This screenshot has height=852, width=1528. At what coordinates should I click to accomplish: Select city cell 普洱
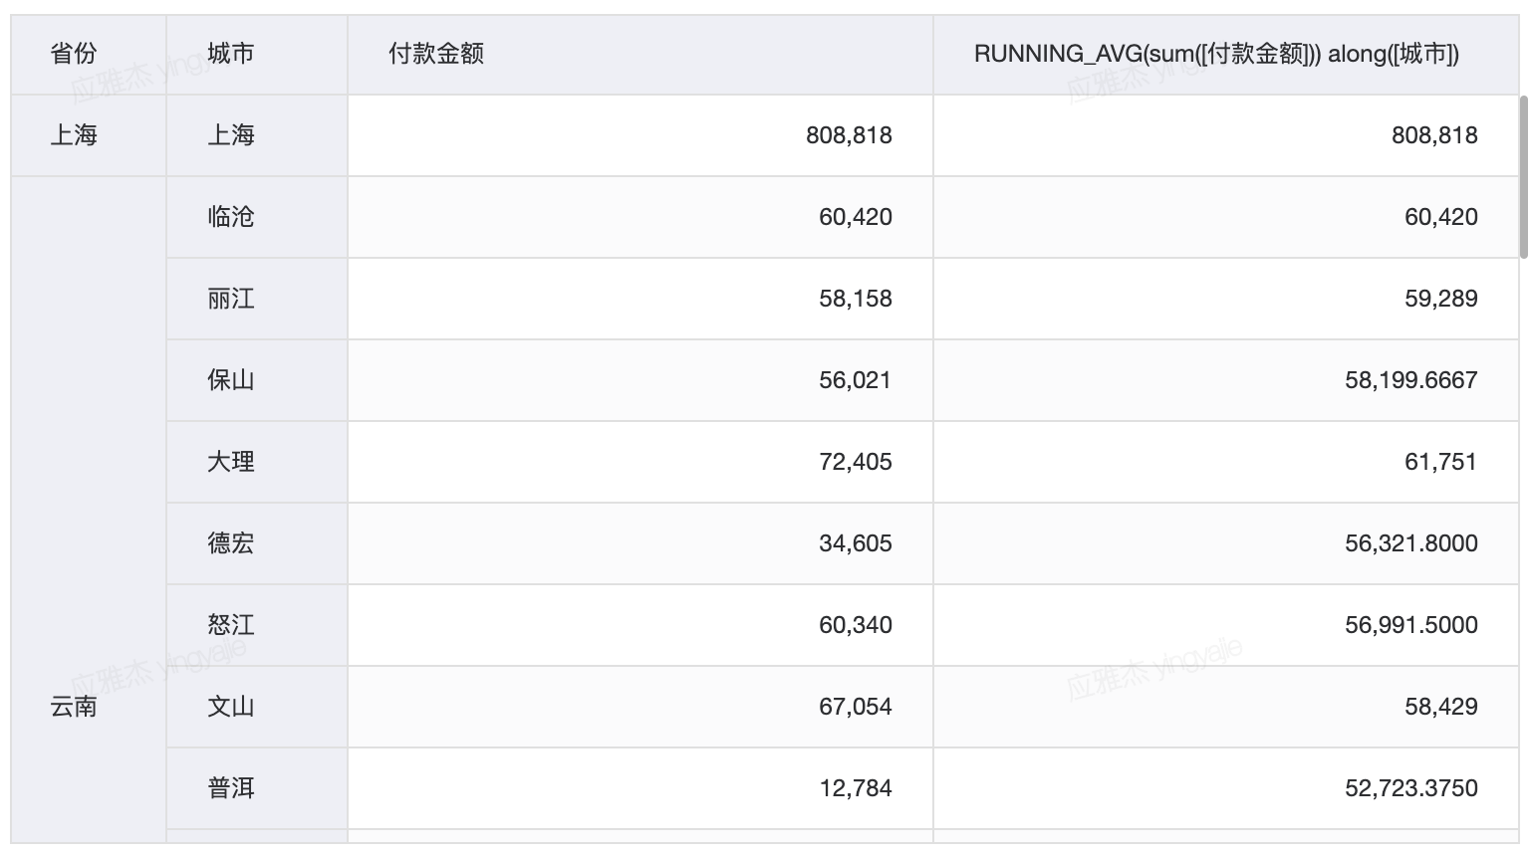[x=257, y=788]
